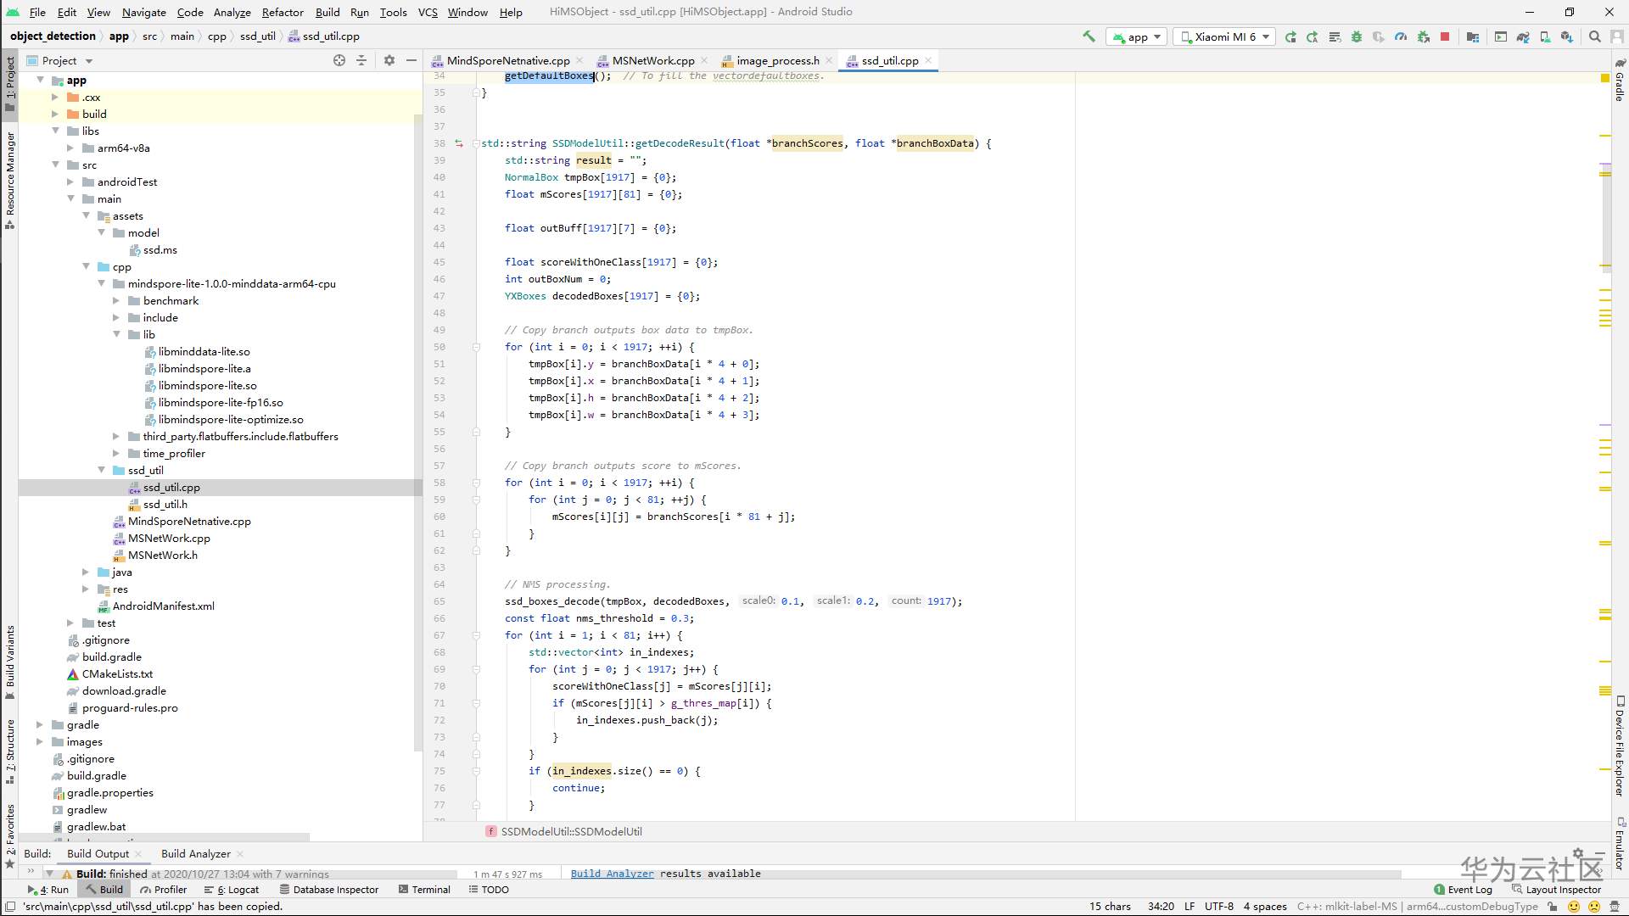Sync project with Gradle files icon
Viewport: 1629px width, 916px height.
[x=1523, y=36]
